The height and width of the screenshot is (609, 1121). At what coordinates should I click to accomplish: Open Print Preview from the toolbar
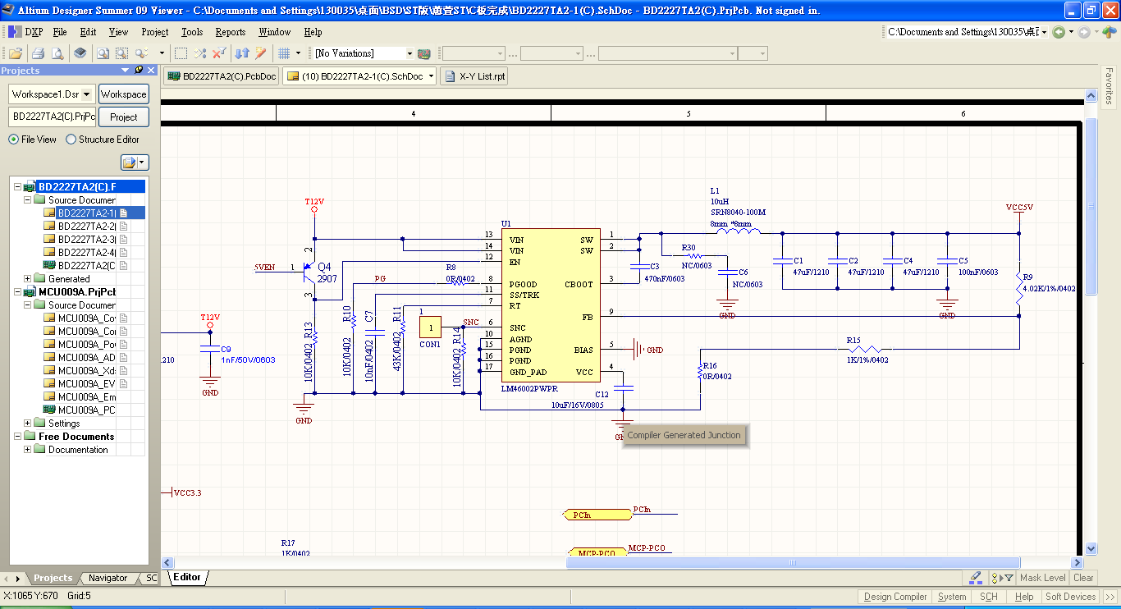pyautogui.click(x=57, y=53)
